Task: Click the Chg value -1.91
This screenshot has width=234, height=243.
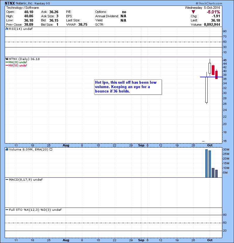Action: (x=216, y=16)
